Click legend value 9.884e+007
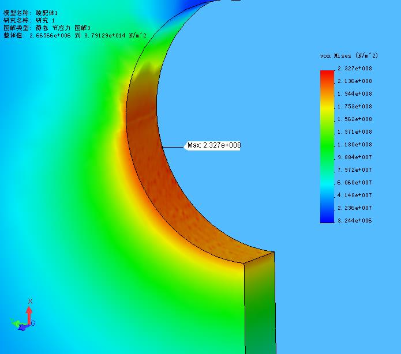The image size is (401, 354). pos(354,157)
